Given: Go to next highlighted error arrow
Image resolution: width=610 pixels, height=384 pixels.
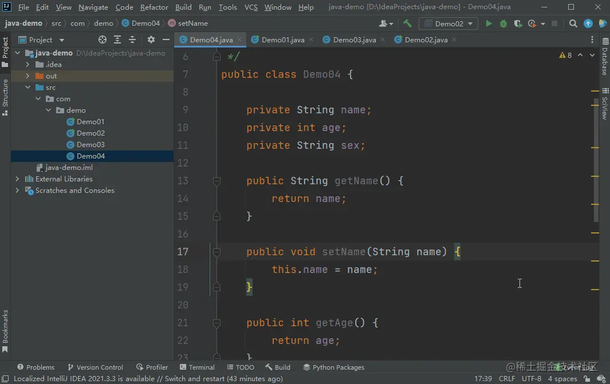Looking at the screenshot, I should [x=592, y=55].
